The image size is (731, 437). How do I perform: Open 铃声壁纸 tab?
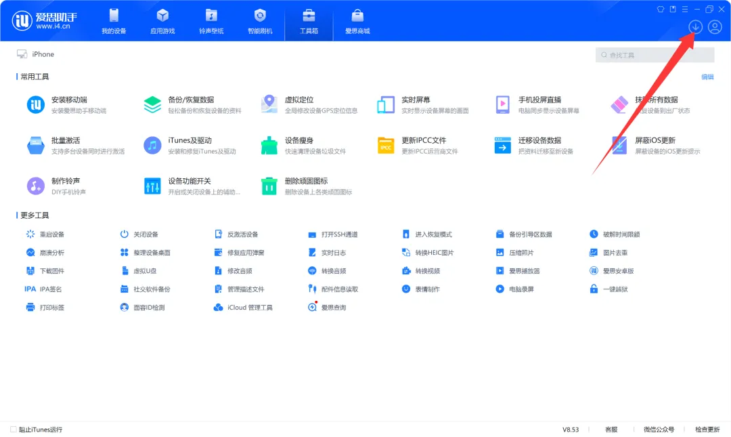pyautogui.click(x=211, y=22)
